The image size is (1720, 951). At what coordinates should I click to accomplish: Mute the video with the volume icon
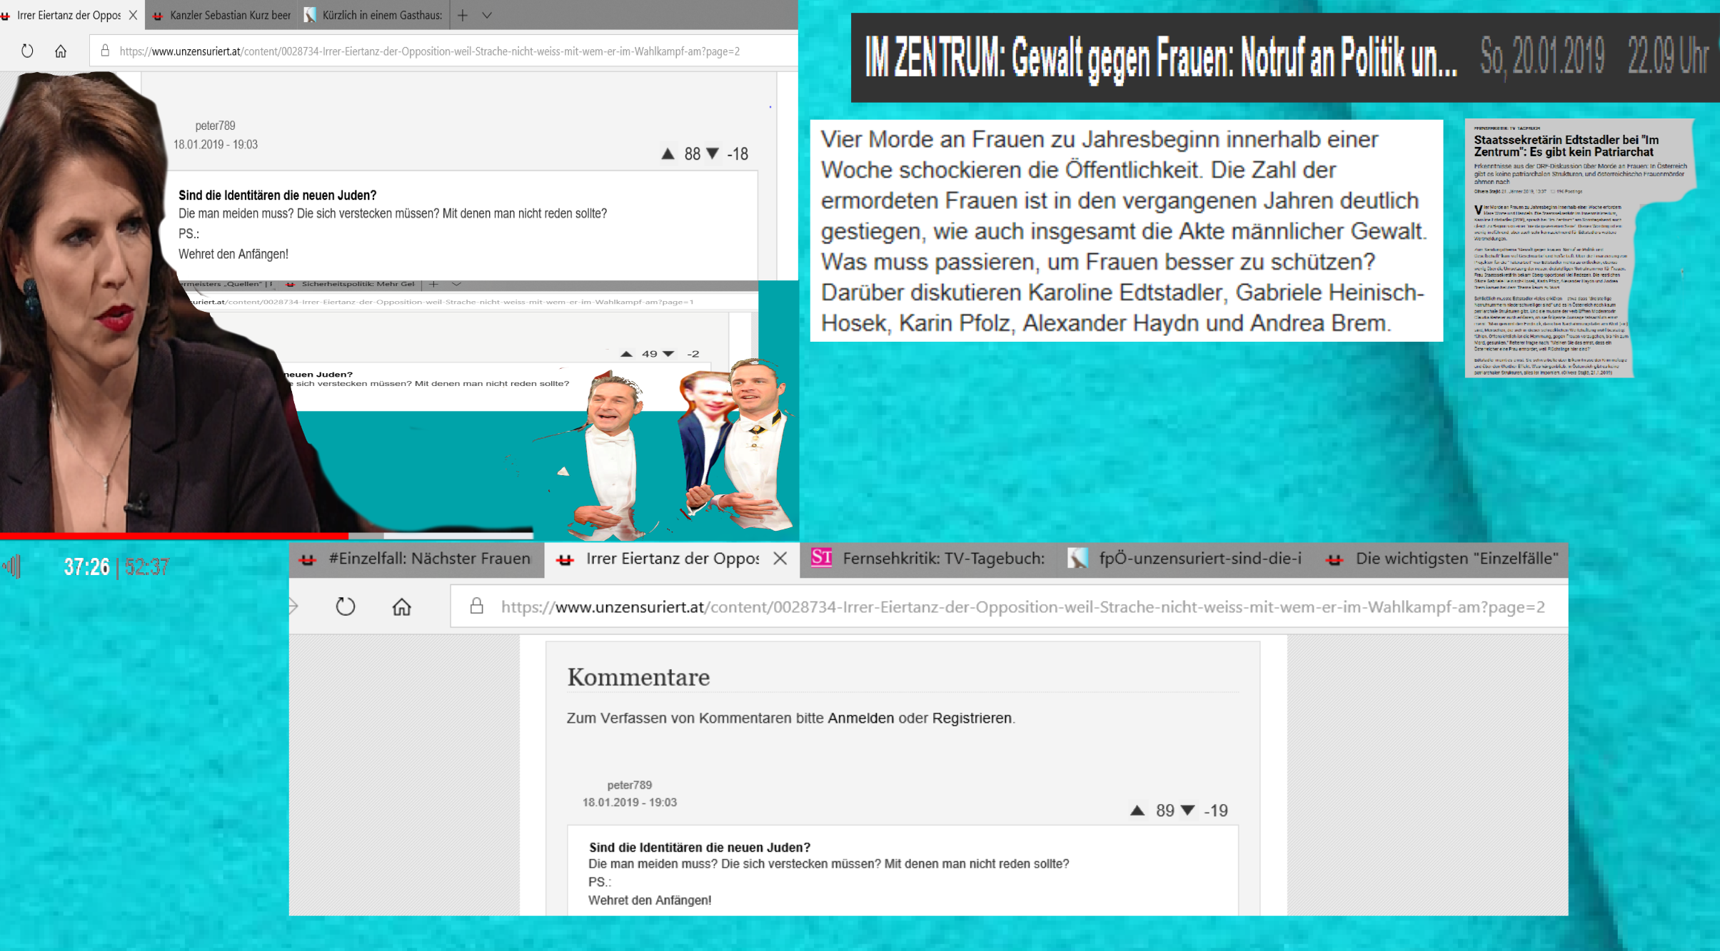click(x=12, y=567)
